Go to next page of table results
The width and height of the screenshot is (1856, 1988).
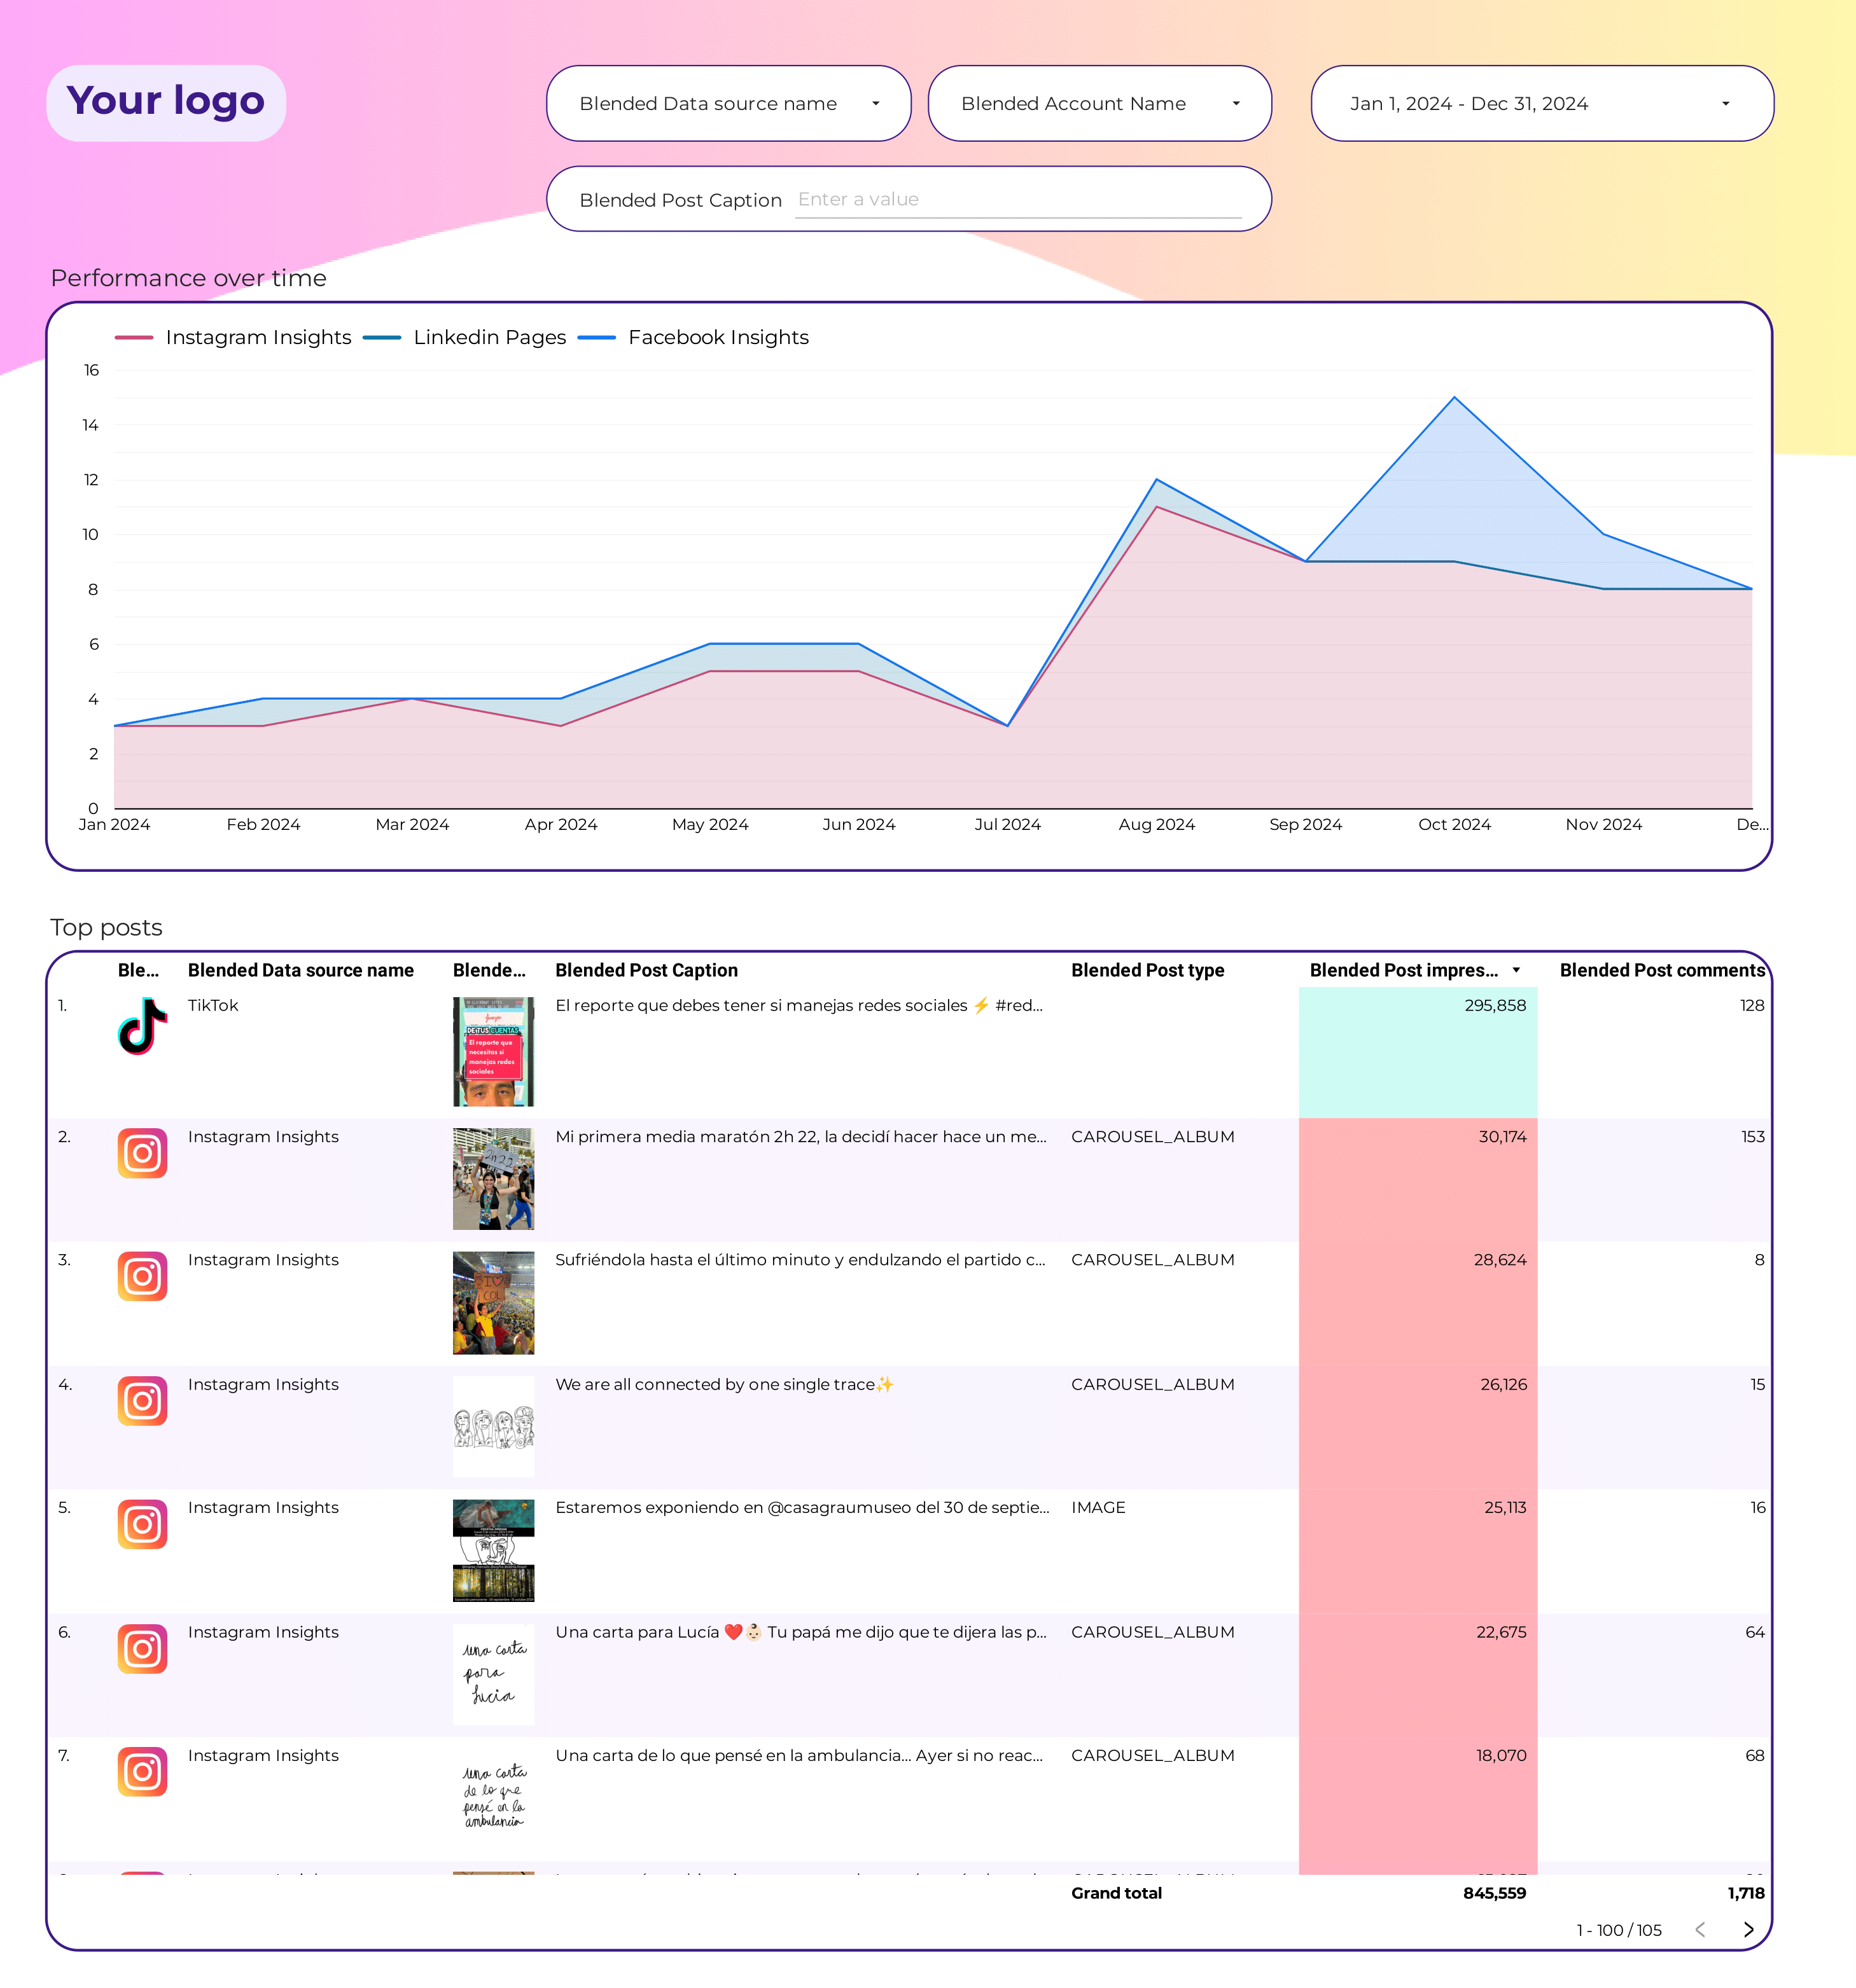tap(1748, 1929)
